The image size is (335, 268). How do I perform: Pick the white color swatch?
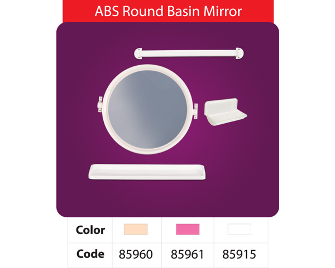tap(239, 229)
